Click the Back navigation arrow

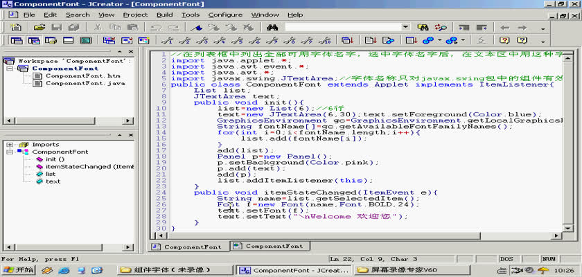pos(504,28)
